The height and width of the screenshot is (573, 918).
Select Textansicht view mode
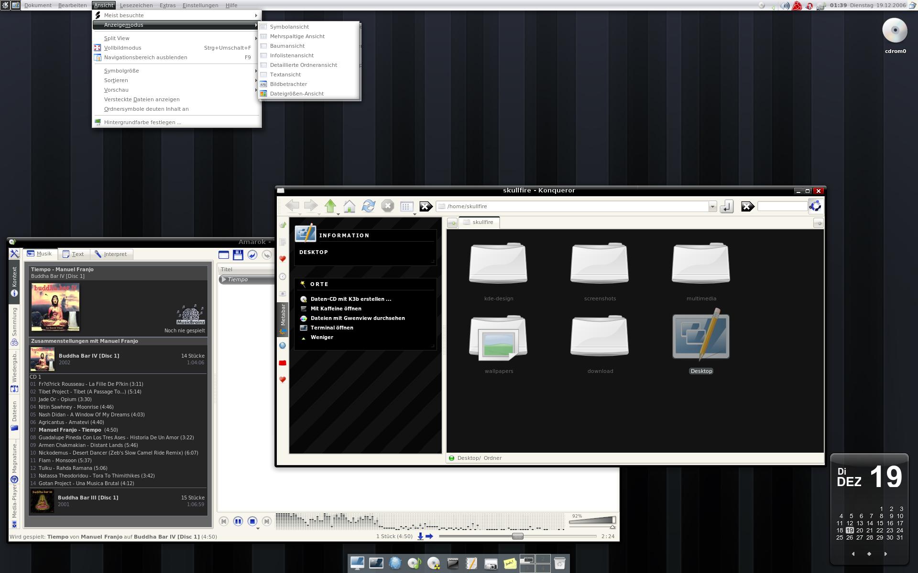point(309,74)
